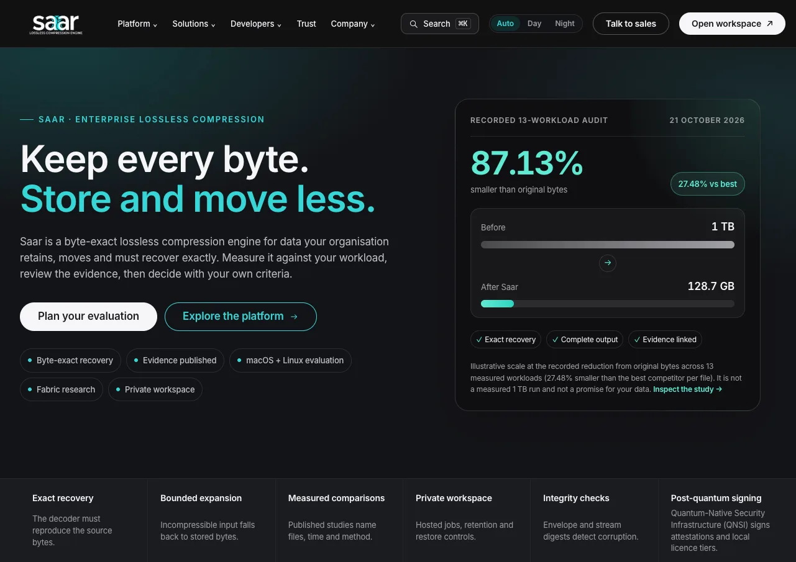Switch theme to Night mode

tap(565, 24)
